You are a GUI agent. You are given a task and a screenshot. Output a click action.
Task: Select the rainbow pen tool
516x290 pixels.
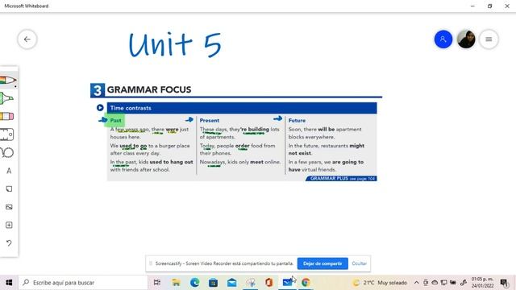click(x=8, y=80)
